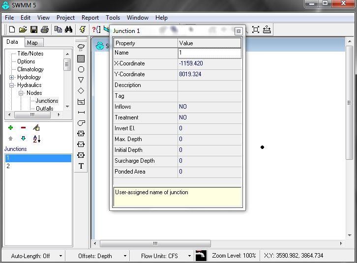Select the Text label tool

[x=81, y=166]
